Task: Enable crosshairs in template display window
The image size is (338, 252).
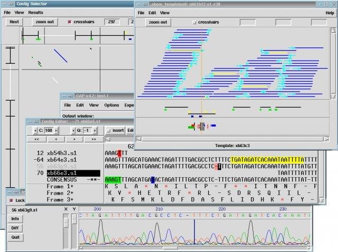Action: point(194,22)
